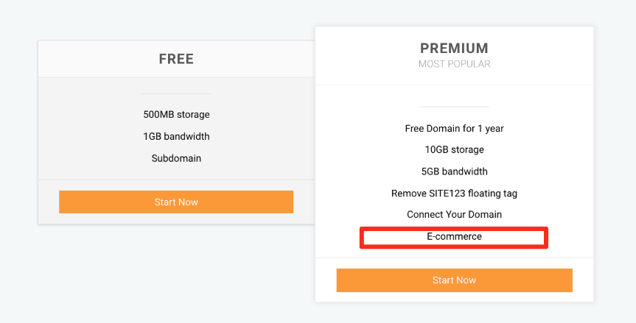Click Free Domain for 1 year
Screen dimensions: 636x323
pyautogui.click(x=454, y=129)
